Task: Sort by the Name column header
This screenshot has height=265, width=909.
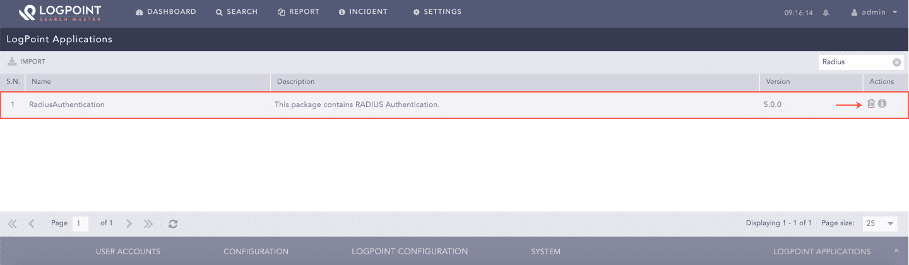Action: pyautogui.click(x=42, y=82)
